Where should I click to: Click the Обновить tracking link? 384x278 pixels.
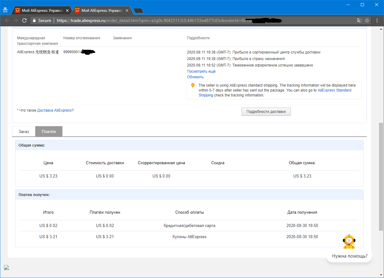point(195,77)
